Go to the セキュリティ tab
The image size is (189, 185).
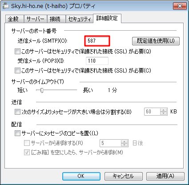click(79, 19)
